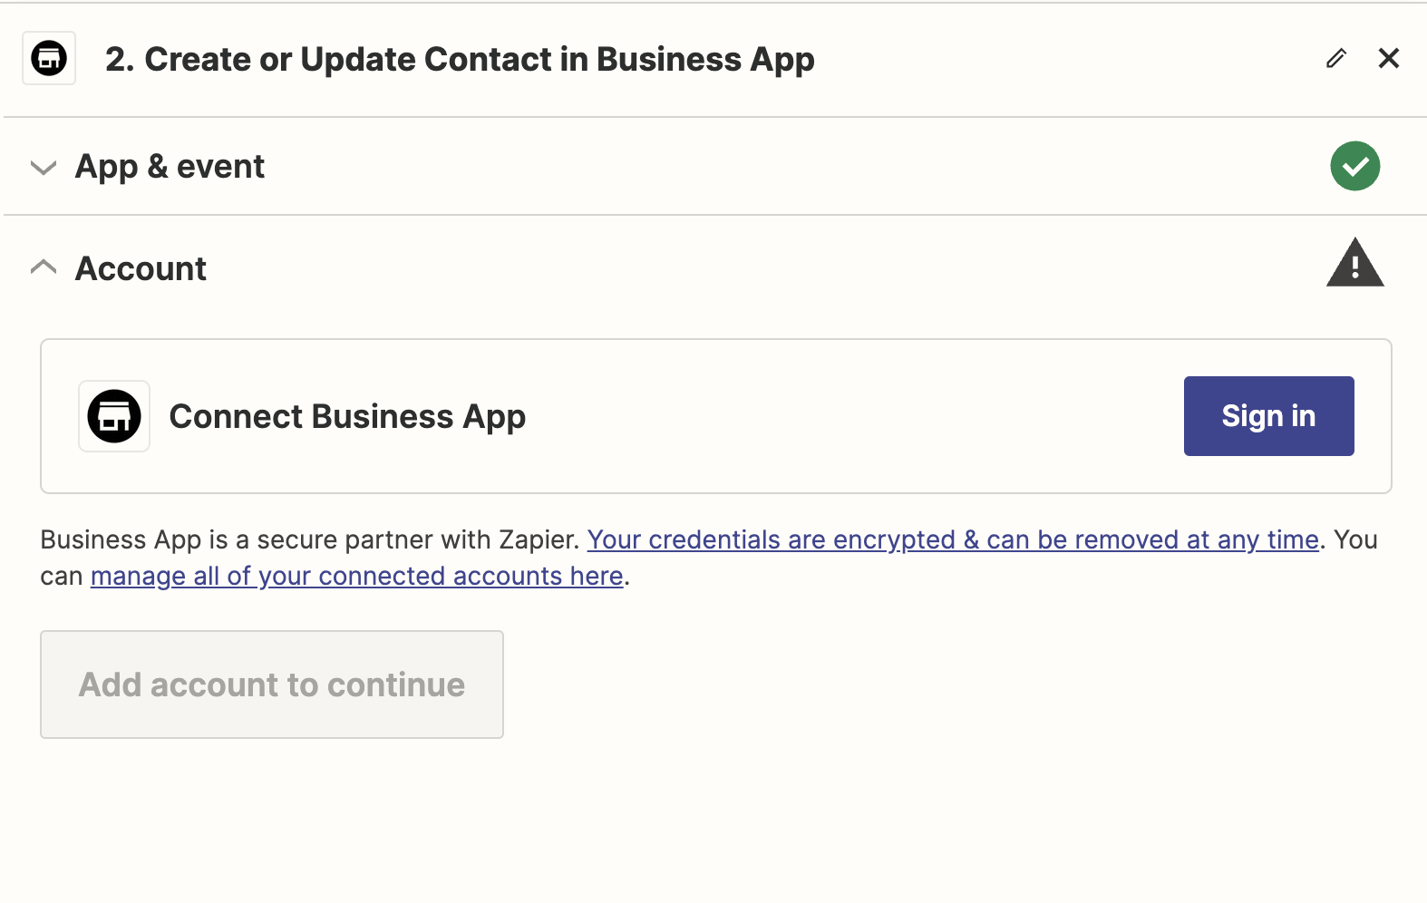The image size is (1427, 903).
Task: Click the step number 2 in title
Action: (118, 60)
